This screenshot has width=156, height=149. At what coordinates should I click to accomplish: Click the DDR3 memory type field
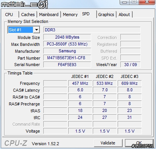pos(92,30)
